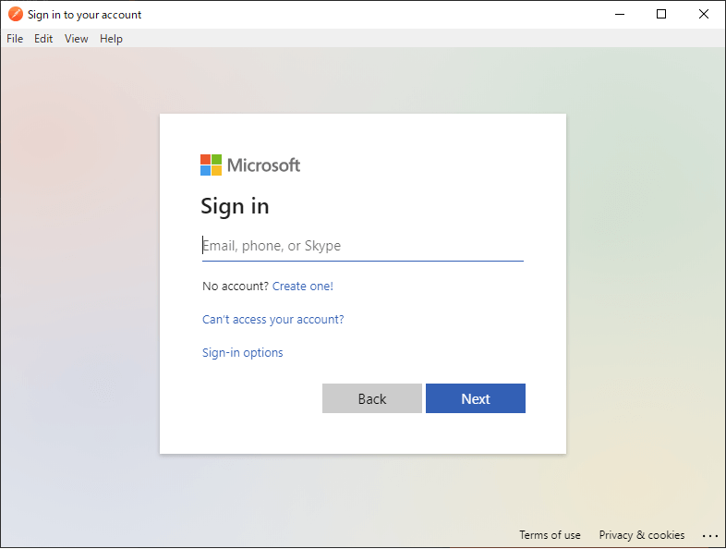Open Sign-in options
This screenshot has width=726, height=549.
[x=243, y=353]
